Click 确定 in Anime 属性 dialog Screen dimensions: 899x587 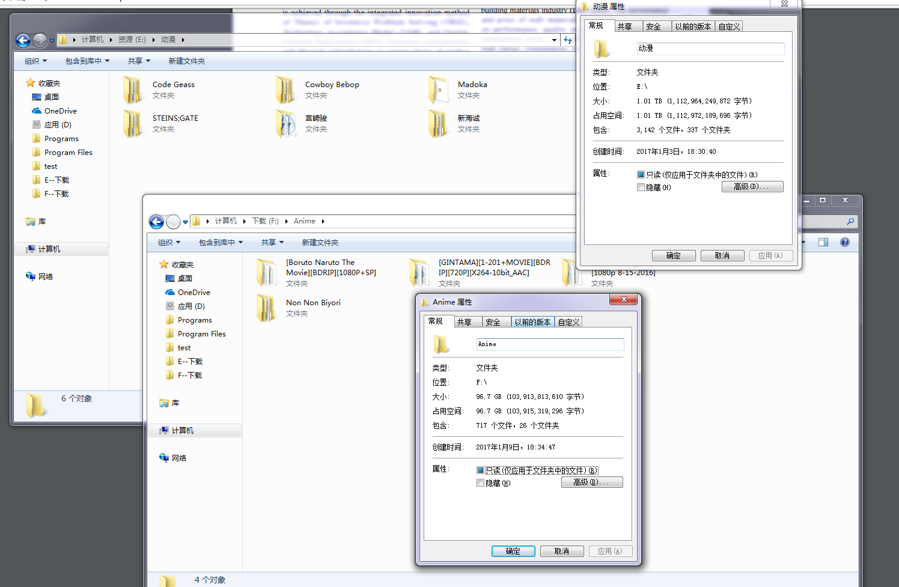(513, 552)
